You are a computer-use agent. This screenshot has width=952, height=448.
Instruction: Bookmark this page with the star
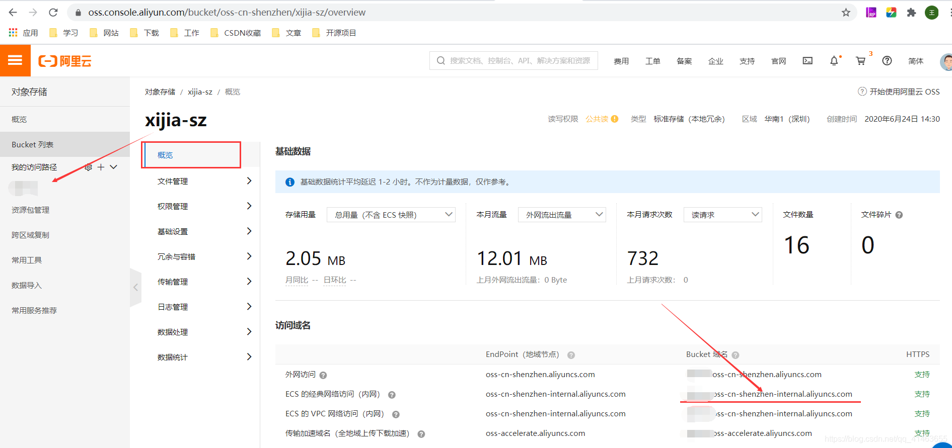[x=846, y=13]
